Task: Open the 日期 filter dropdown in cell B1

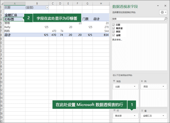Action: click(x=47, y=8)
